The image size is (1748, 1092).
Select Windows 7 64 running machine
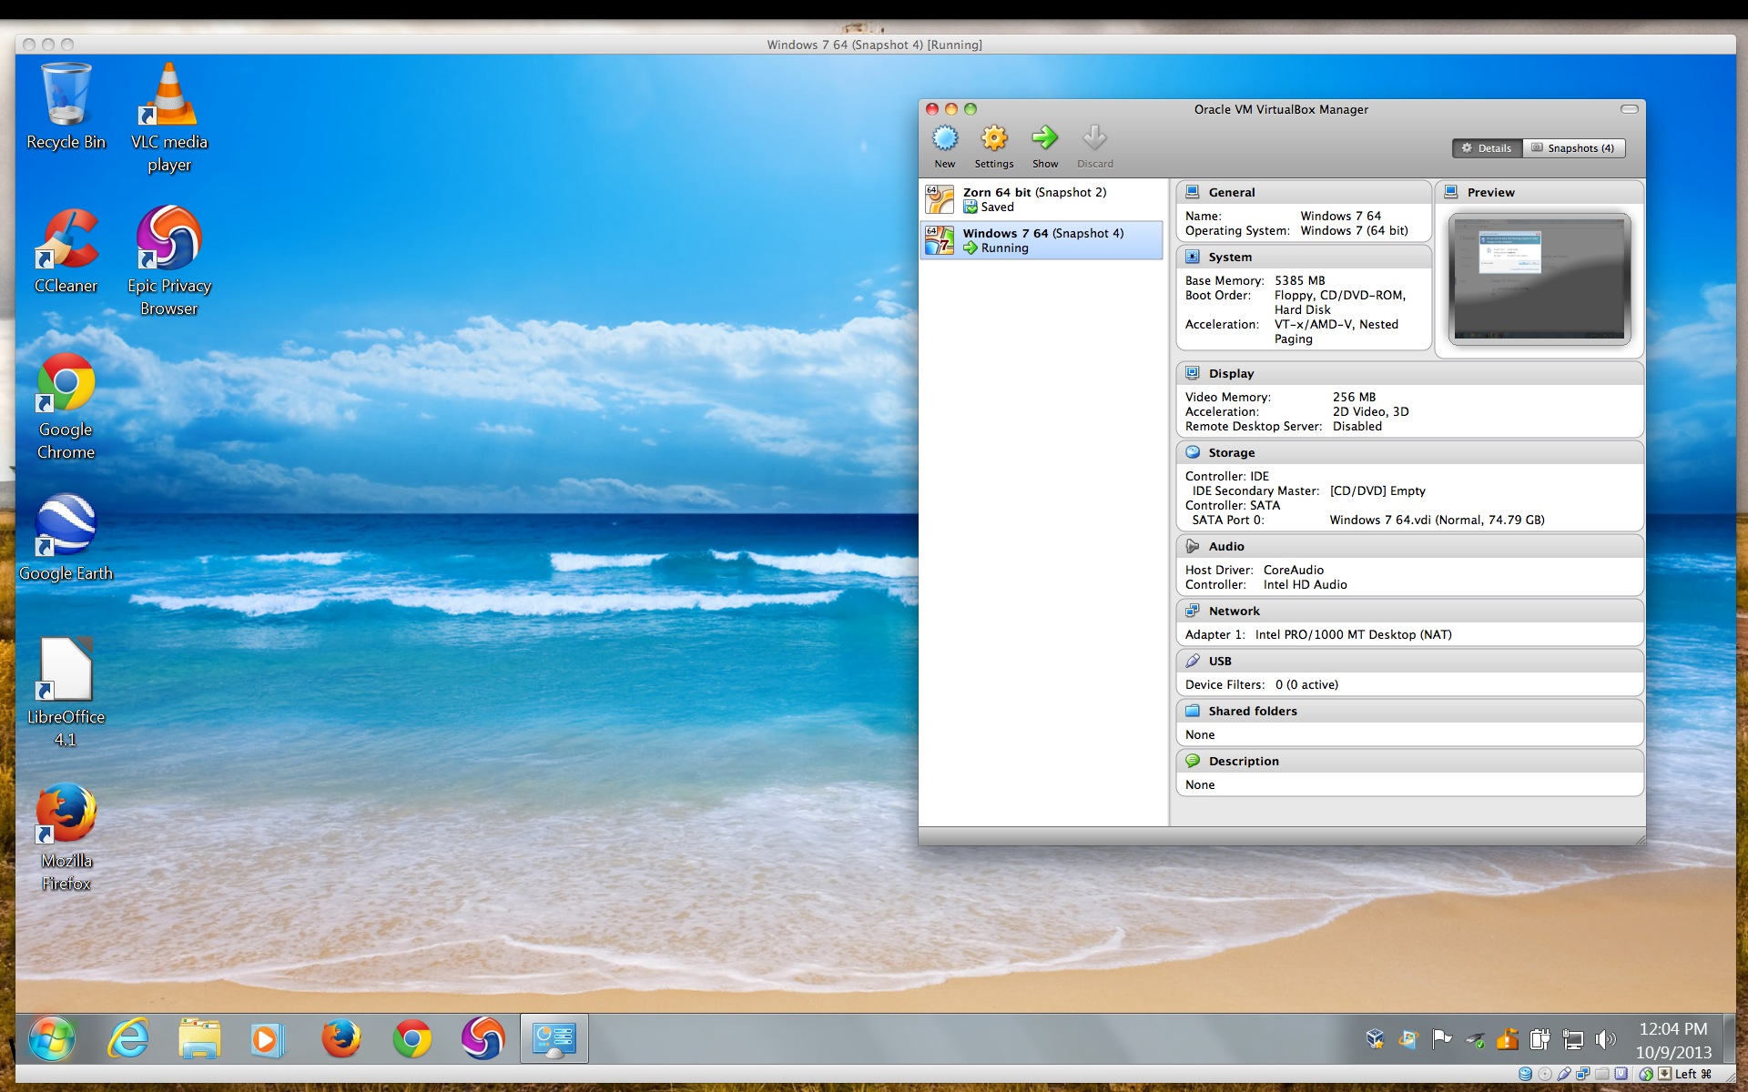tap(1042, 240)
